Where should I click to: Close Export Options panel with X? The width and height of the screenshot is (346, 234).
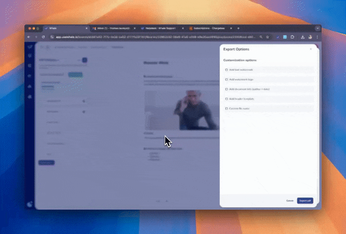pyautogui.click(x=311, y=49)
